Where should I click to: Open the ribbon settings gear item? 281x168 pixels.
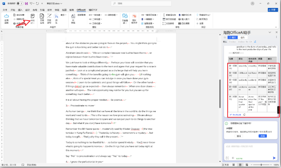[x=200, y=23]
